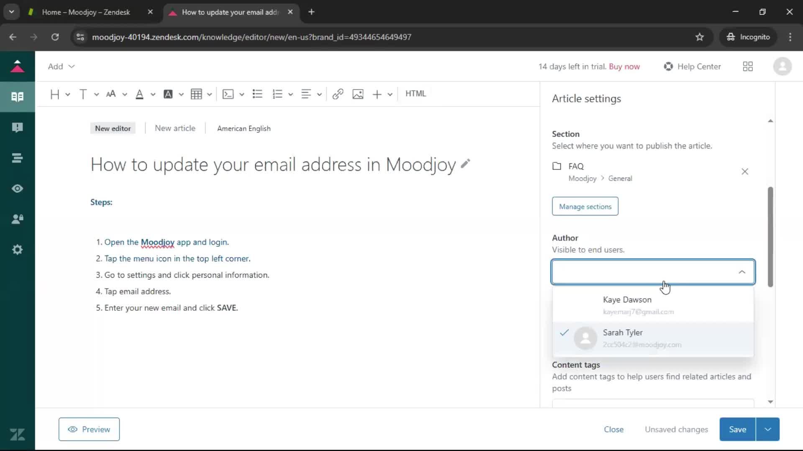Insert a link with chain icon

[338, 94]
